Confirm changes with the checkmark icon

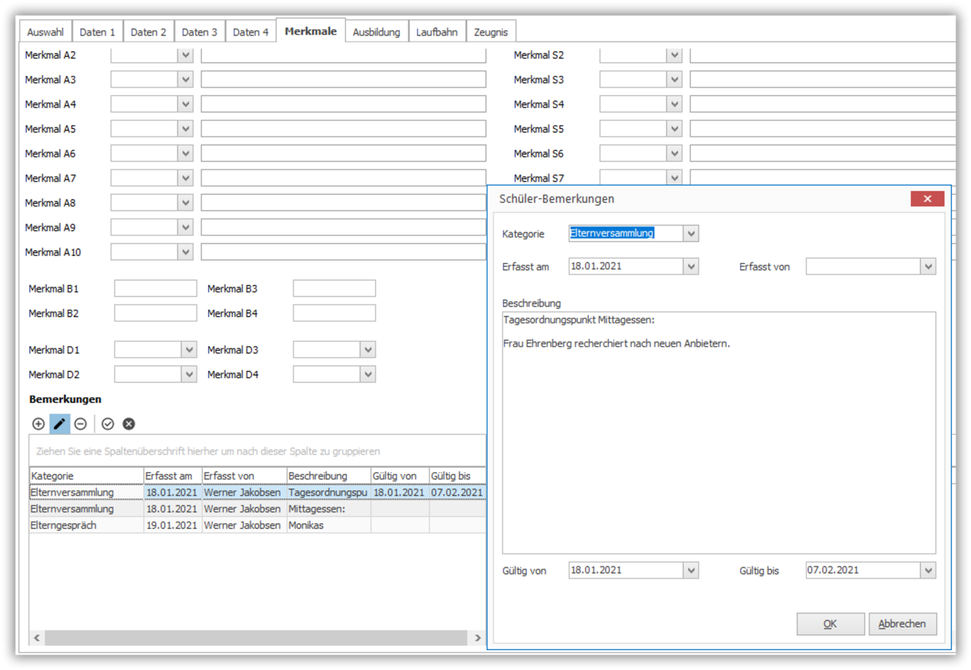tap(108, 424)
